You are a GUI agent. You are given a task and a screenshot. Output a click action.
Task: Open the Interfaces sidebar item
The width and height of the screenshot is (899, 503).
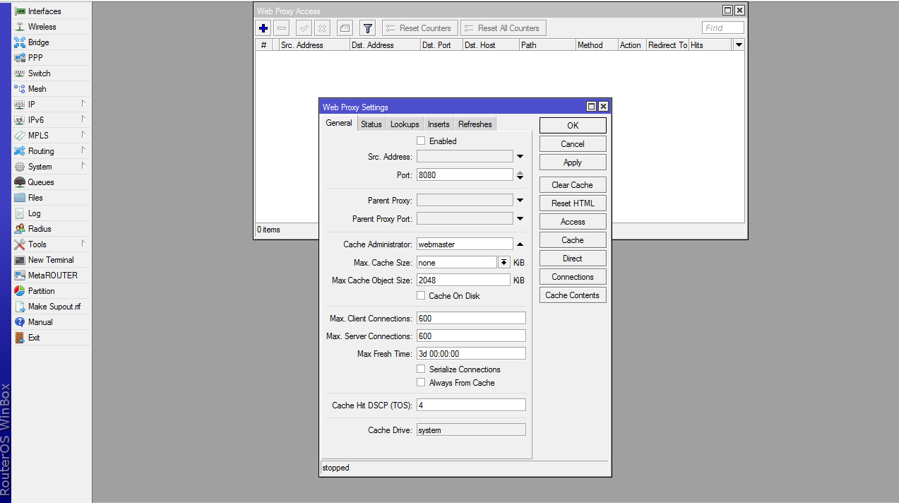44,11
